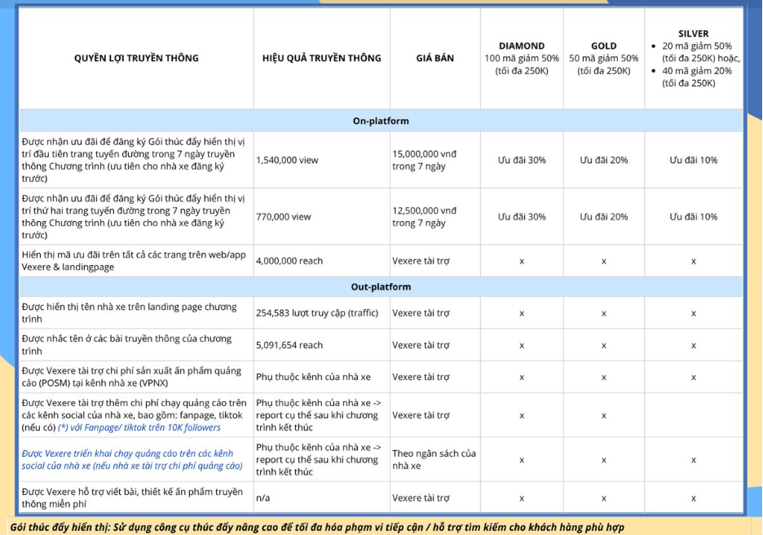Select the "1,540,000 view" cell

[287, 161]
